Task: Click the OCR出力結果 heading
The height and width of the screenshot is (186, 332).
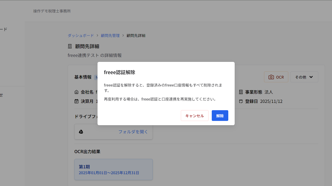Action: coord(87,151)
